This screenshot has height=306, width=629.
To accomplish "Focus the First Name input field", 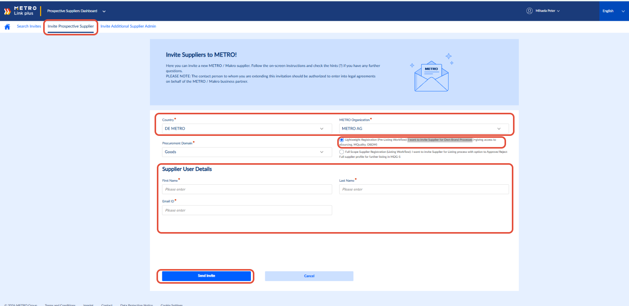I will (x=247, y=189).
